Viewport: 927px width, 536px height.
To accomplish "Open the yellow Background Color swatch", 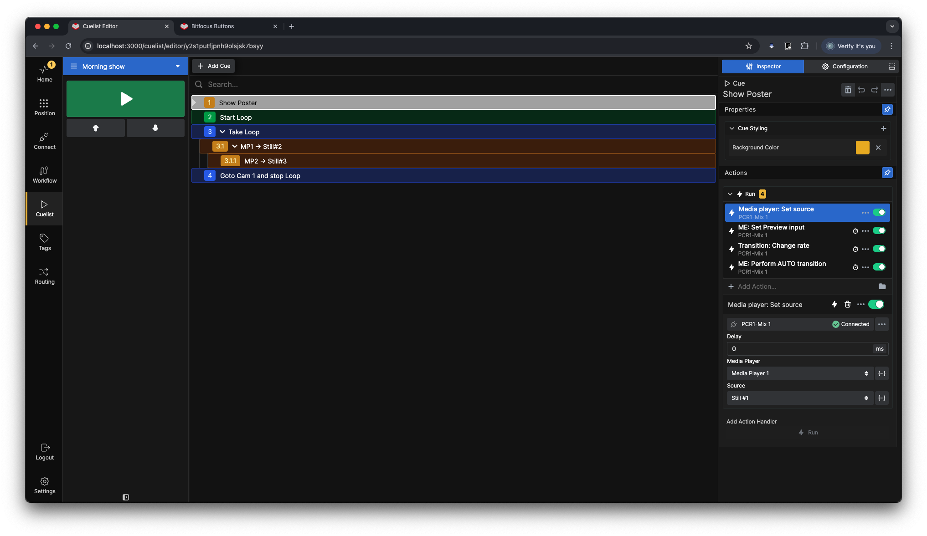I will click(862, 148).
